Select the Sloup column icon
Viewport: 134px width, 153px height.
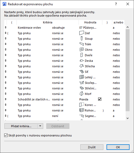tap(82, 38)
